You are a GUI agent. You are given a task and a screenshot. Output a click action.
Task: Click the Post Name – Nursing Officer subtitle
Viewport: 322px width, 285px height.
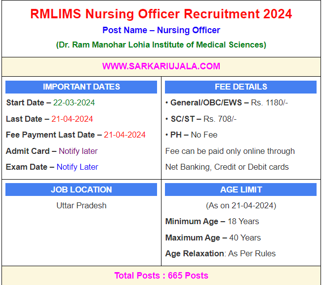[x=161, y=30]
